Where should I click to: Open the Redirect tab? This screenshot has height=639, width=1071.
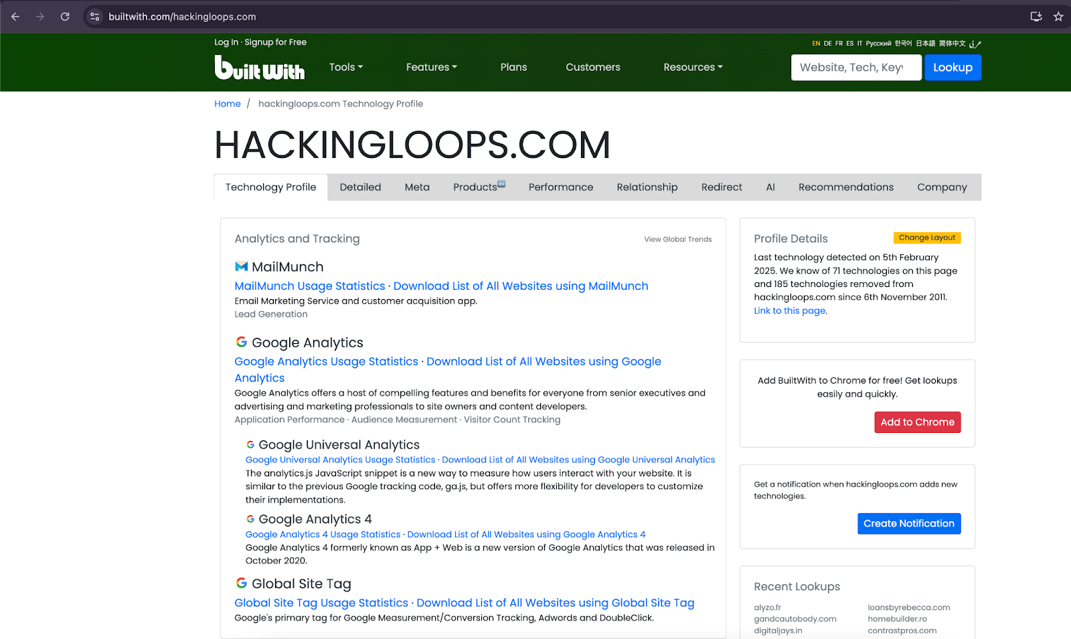[x=722, y=187]
